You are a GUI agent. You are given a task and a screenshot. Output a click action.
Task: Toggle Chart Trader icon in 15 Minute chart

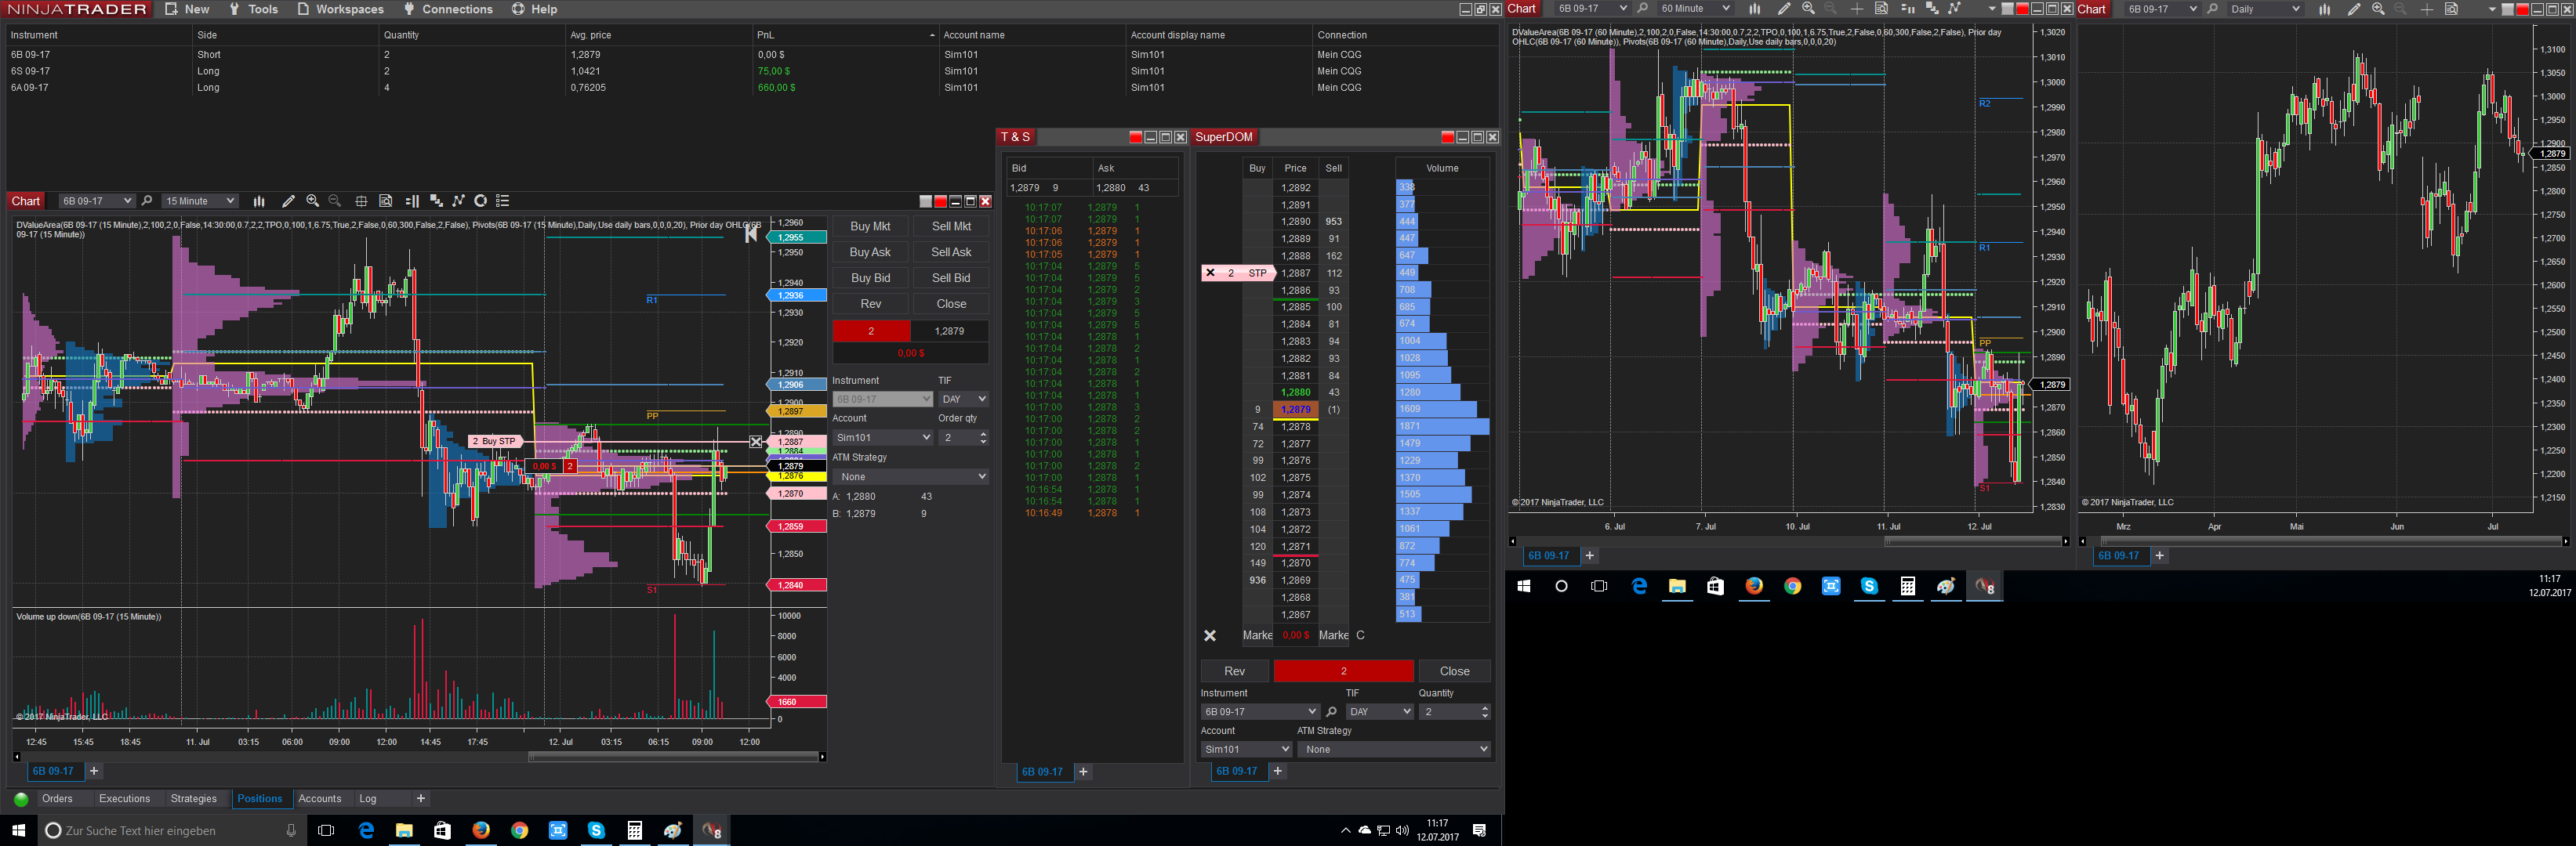tap(411, 201)
